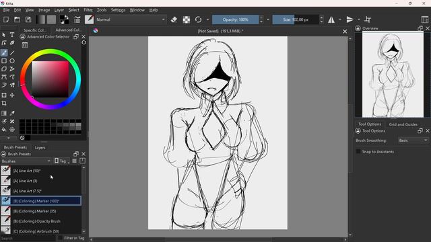Select the Polyline tool
431x242 pixels.
12,69
